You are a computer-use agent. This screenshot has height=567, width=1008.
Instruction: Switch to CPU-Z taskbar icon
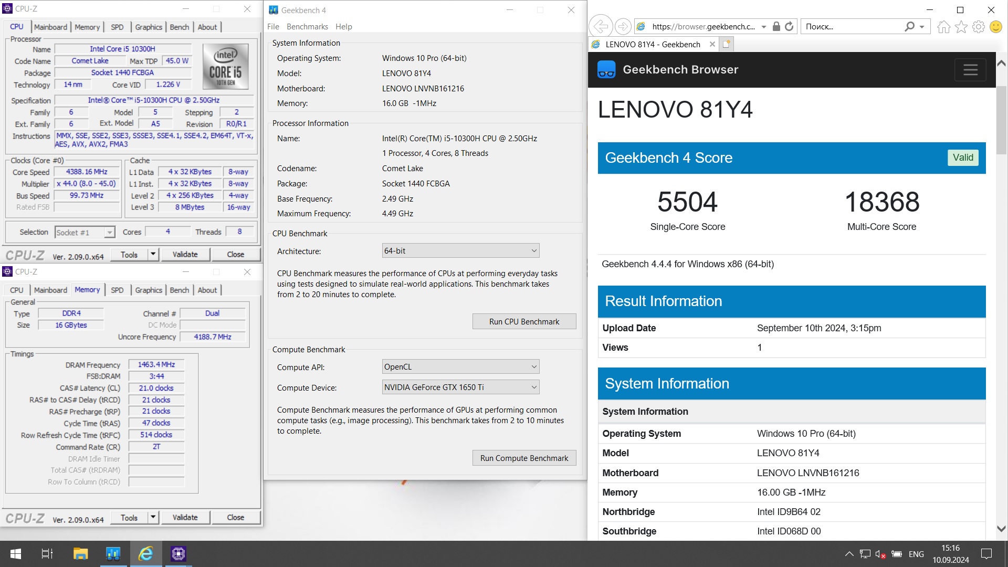tap(178, 554)
